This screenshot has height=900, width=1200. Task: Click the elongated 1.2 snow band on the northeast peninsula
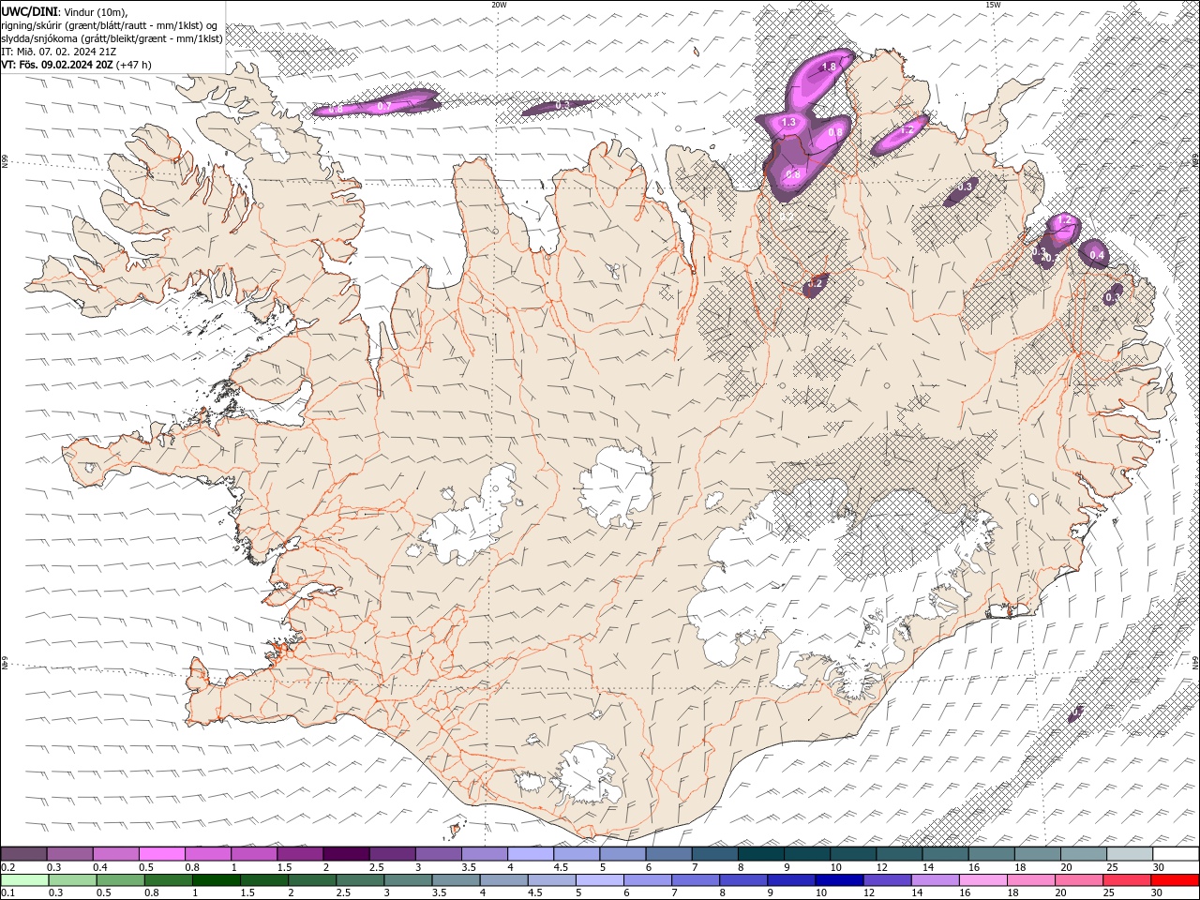(900, 135)
